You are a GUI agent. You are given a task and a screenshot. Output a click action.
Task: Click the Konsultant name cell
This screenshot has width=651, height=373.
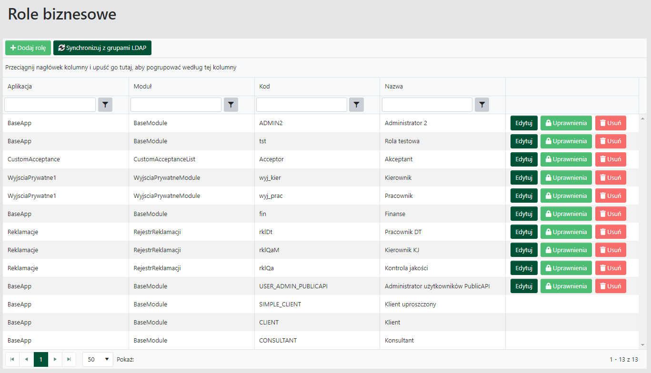pyautogui.click(x=442, y=340)
